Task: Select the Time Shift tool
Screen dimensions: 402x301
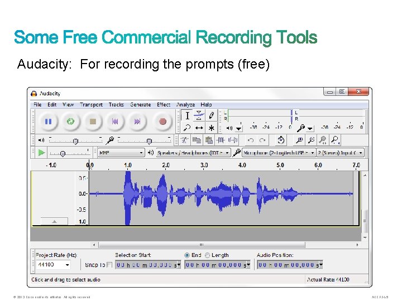Action: pyautogui.click(x=199, y=128)
